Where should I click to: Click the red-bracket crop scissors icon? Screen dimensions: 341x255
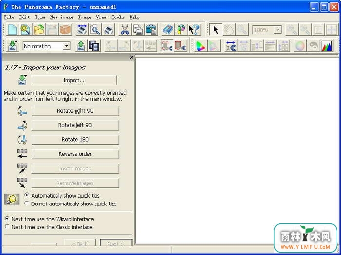coord(167,46)
